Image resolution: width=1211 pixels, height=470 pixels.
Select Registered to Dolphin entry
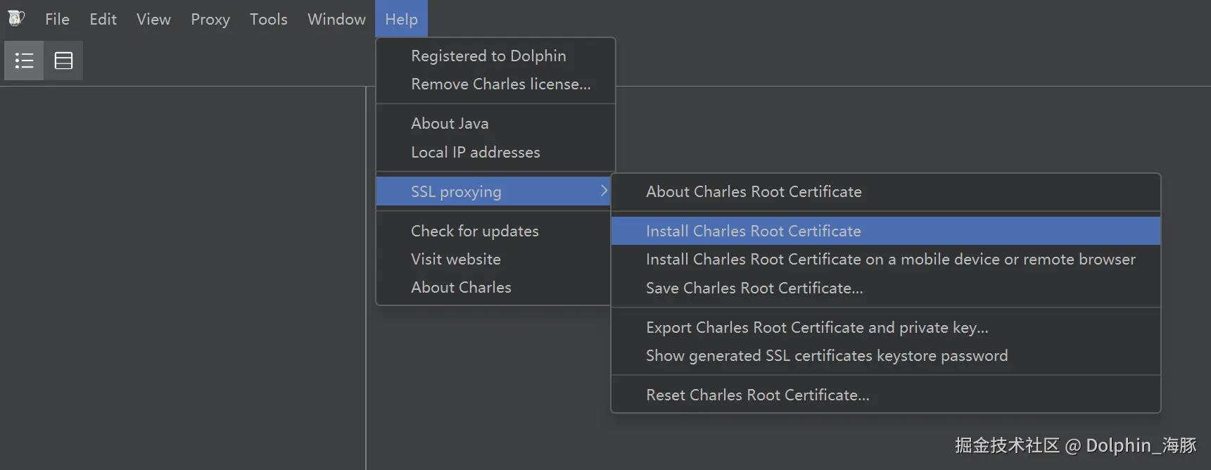pyautogui.click(x=495, y=56)
